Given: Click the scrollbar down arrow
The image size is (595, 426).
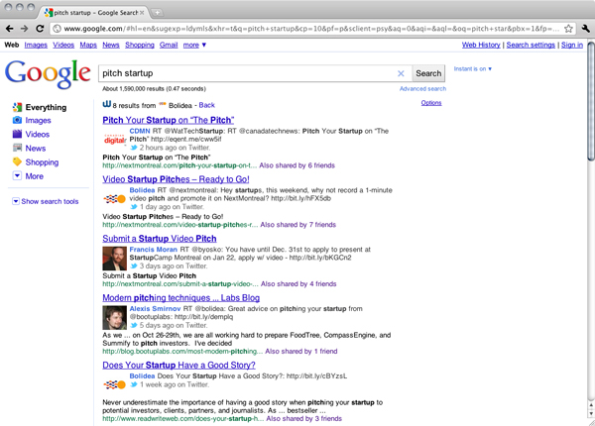Looking at the screenshot, I should [591, 413].
